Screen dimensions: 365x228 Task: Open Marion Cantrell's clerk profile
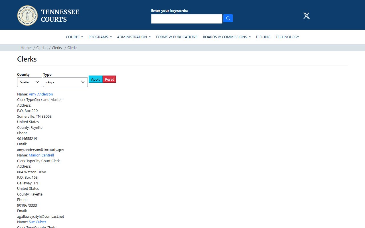(41, 155)
